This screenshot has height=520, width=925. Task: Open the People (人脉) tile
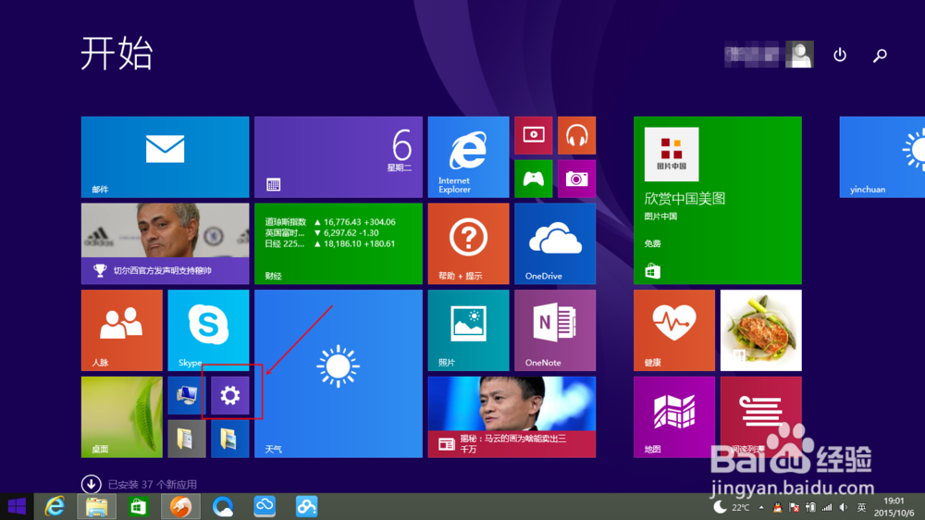tap(121, 330)
